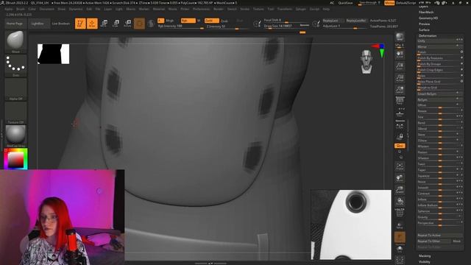The width and height of the screenshot is (471, 265).
Task: Open the Home Page button
Action: pos(15,24)
